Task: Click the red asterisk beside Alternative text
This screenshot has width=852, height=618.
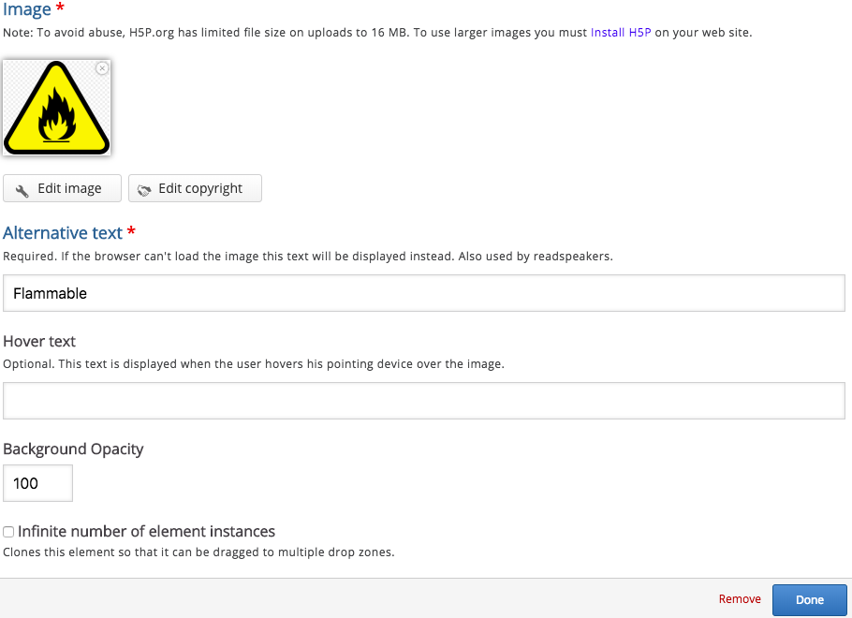Action: [x=131, y=231]
